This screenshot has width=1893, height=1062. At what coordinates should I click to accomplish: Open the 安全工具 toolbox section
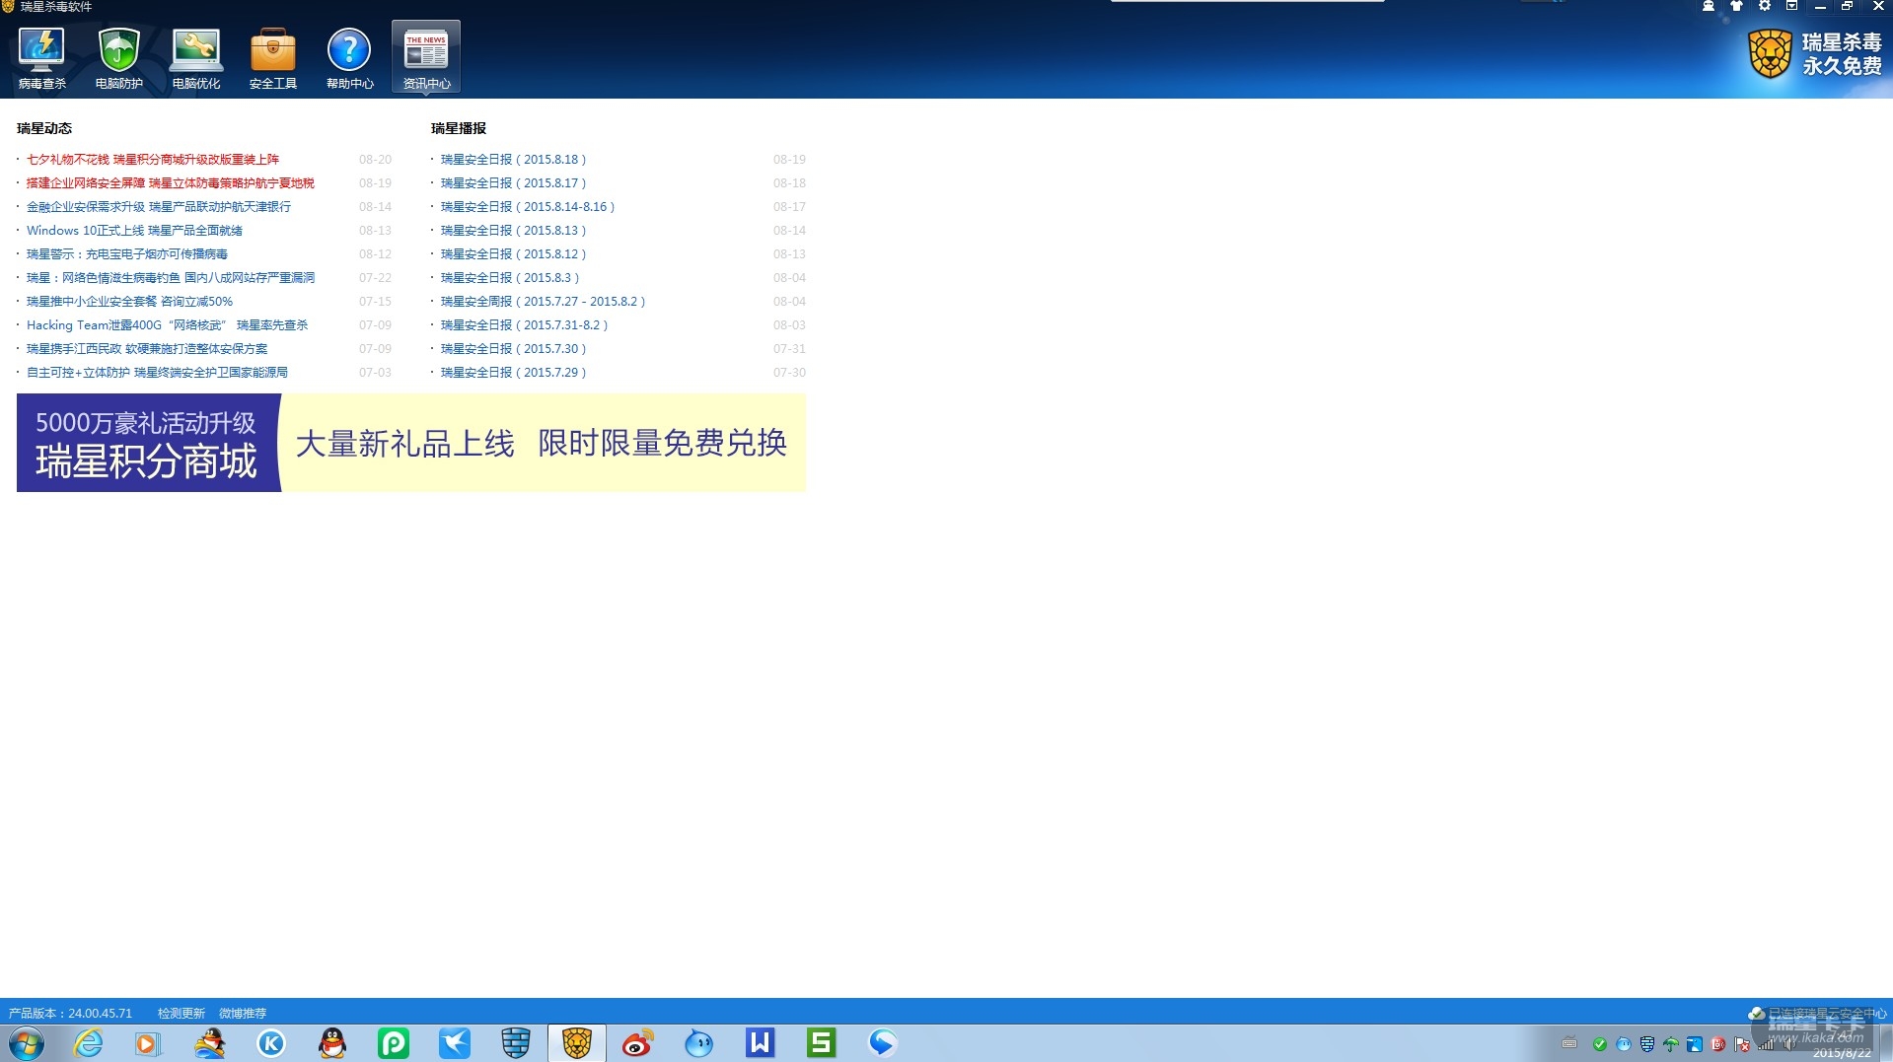coord(272,58)
